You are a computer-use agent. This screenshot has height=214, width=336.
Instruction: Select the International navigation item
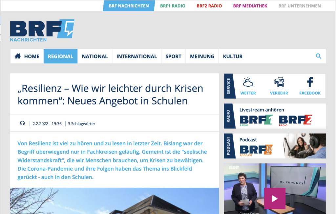pos(136,56)
